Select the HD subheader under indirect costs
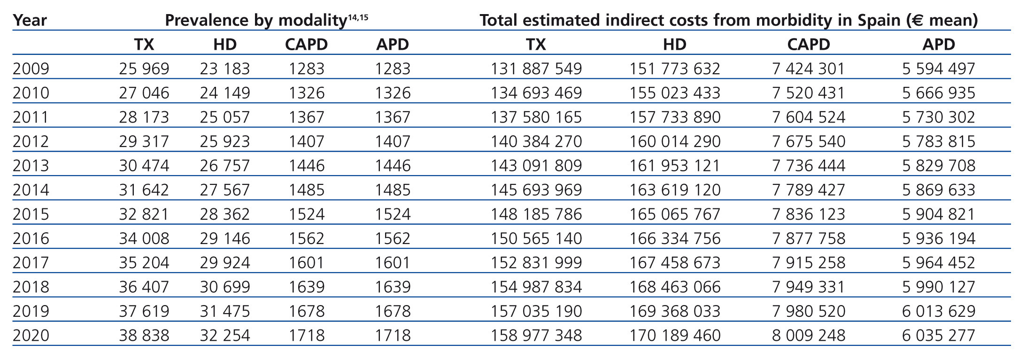1019x352 pixels. click(x=674, y=45)
